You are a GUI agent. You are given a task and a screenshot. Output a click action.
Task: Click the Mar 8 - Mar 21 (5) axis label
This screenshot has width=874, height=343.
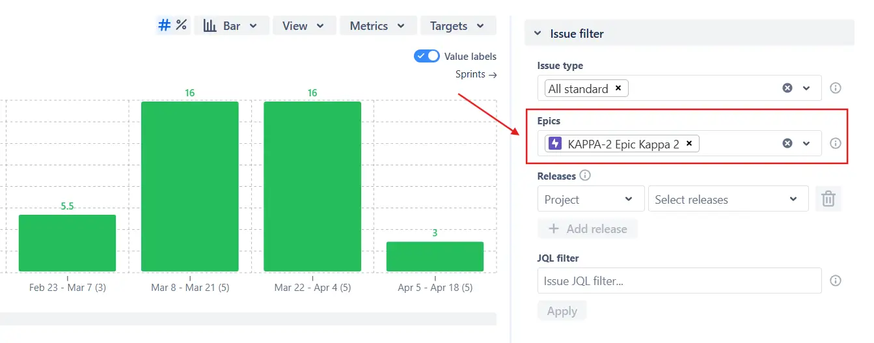click(x=190, y=287)
